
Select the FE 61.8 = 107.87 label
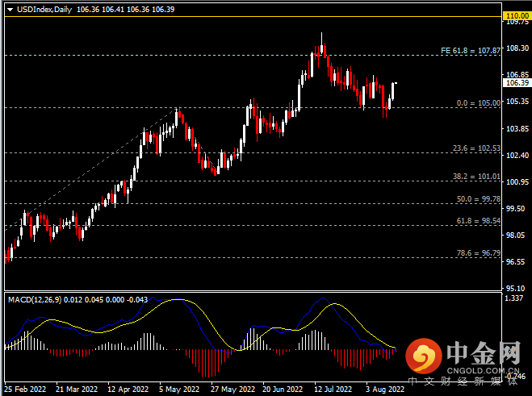coord(471,51)
